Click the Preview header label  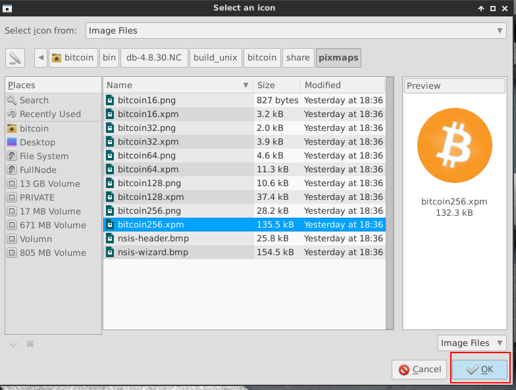454,85
